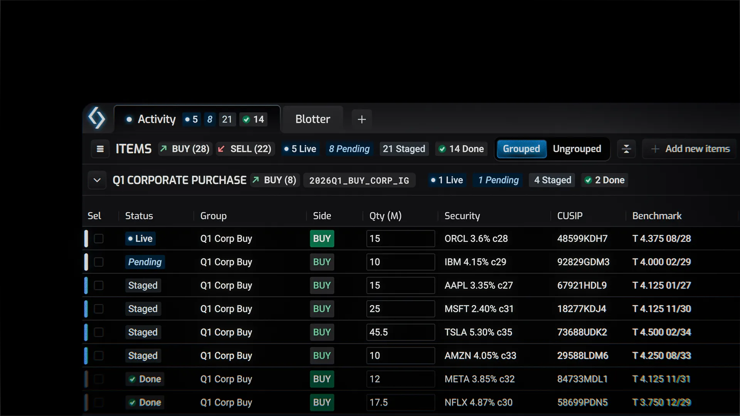Sort by the Security column header

[x=462, y=216]
